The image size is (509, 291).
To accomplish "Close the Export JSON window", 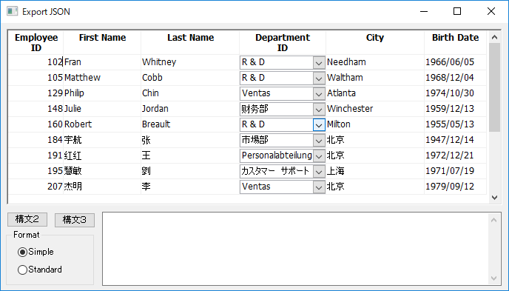I will [x=491, y=11].
